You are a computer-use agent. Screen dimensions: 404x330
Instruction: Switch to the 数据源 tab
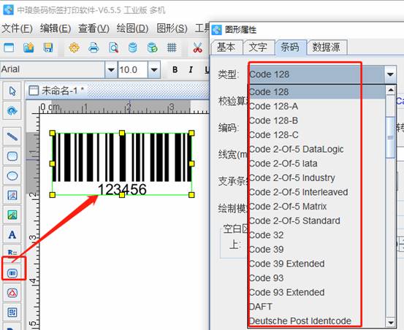point(327,47)
